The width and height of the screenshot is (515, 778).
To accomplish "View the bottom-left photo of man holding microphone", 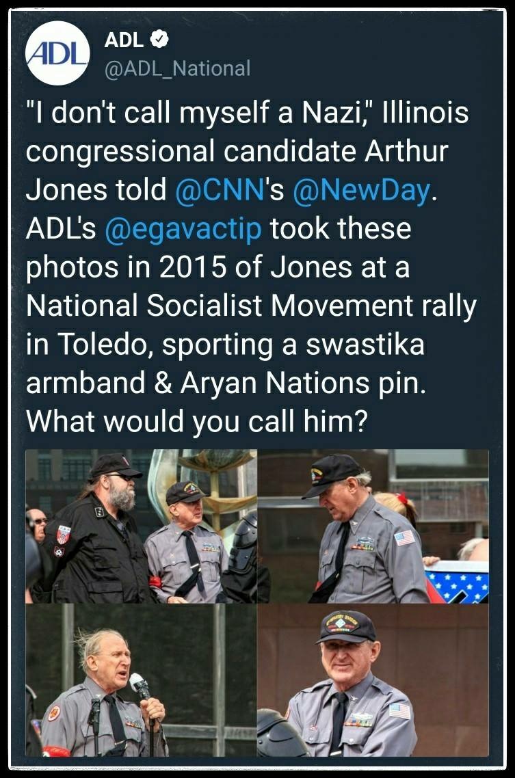I will pos(141,680).
